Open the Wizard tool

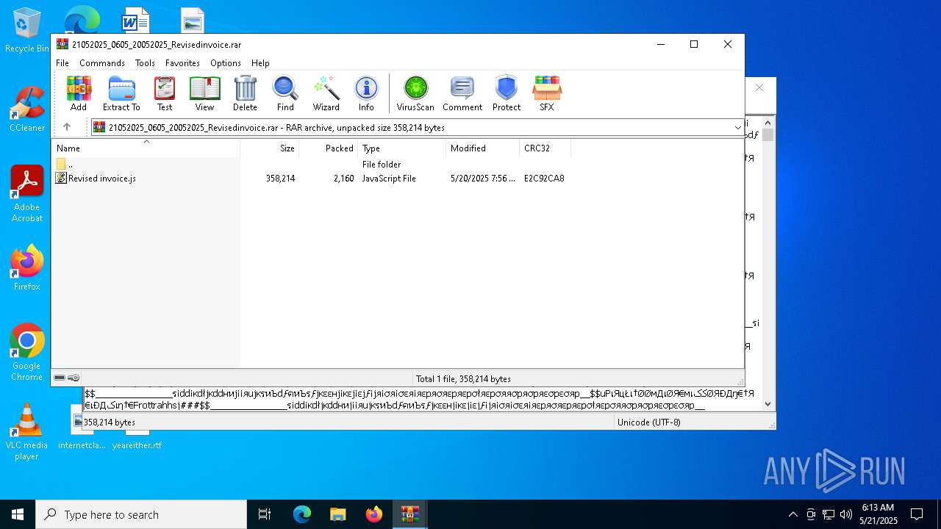[x=326, y=93]
